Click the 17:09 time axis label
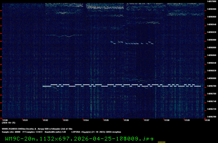The height and width of the screenshot is (143, 218). click(187, 120)
